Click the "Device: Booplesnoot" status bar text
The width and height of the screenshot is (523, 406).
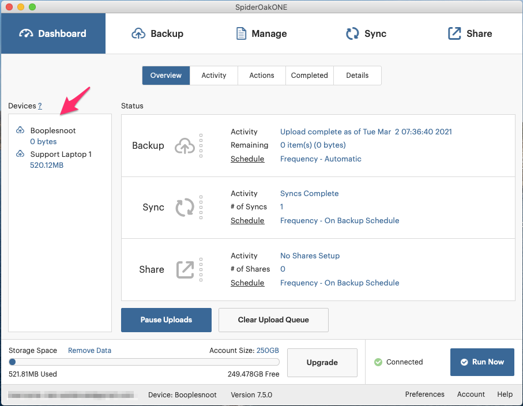pos(182,394)
